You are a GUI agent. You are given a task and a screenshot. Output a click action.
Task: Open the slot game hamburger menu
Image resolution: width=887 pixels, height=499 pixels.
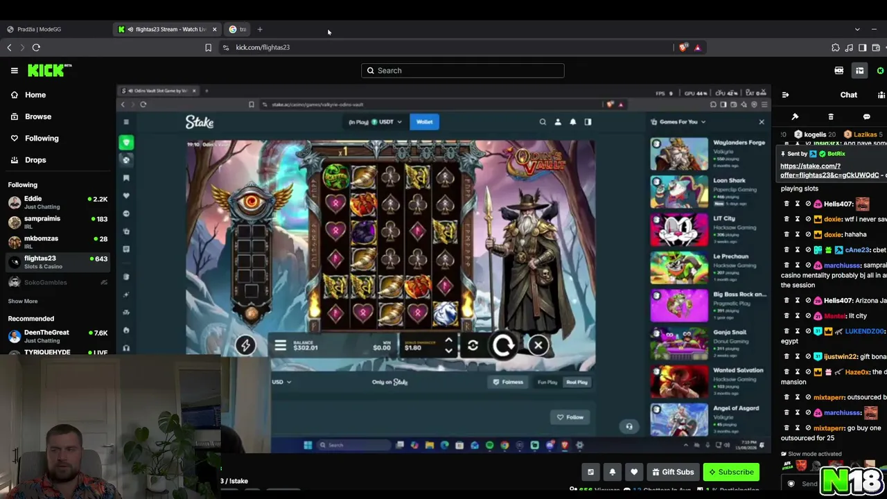click(x=280, y=345)
